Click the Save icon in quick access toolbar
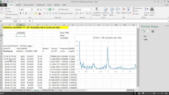The image size is (169, 95). [4, 2]
